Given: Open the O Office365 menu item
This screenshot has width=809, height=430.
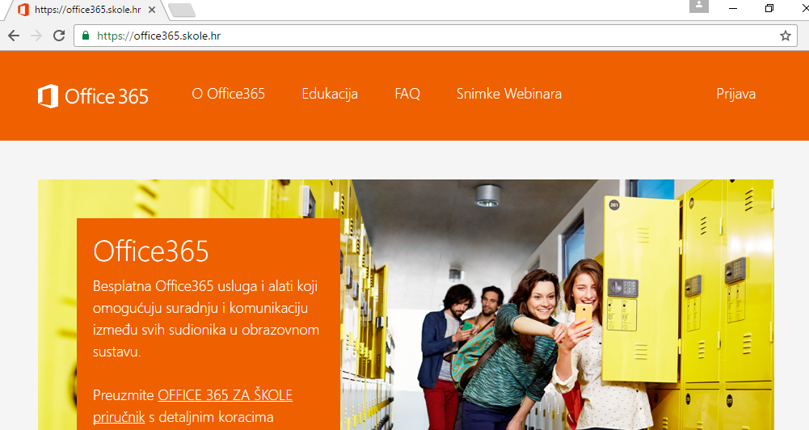Looking at the screenshot, I should (228, 94).
